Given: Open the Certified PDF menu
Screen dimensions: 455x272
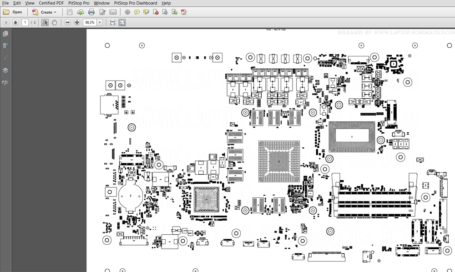Looking at the screenshot, I should [51, 3].
